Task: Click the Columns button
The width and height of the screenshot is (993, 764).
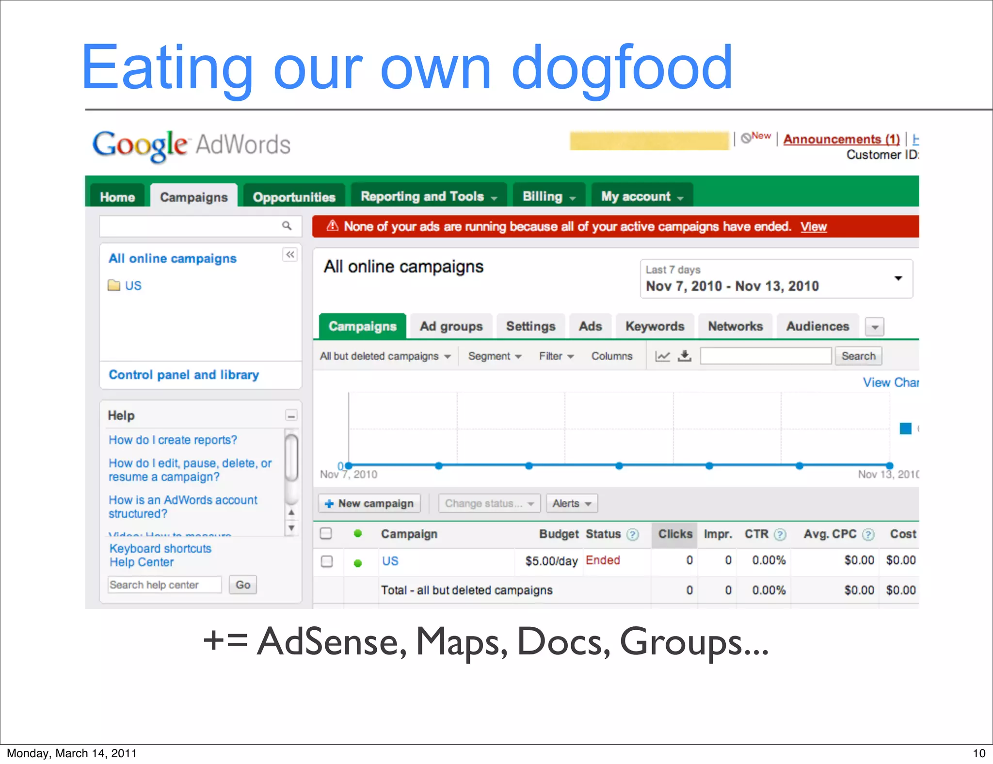Action: click(611, 356)
